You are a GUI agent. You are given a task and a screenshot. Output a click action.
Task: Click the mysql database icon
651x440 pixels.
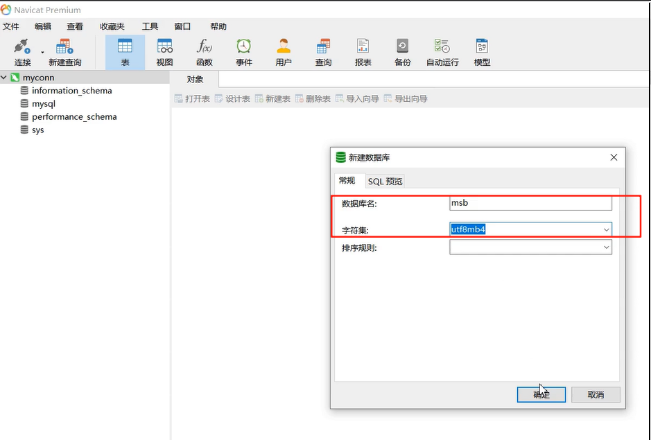click(x=24, y=103)
